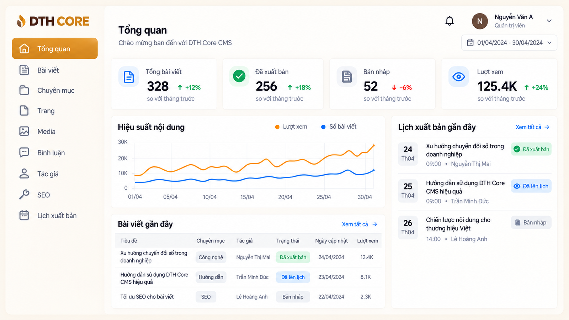Screen dimensions: 569x320
Task: Click the date 24/04/2024 in the table
Action: (331, 257)
